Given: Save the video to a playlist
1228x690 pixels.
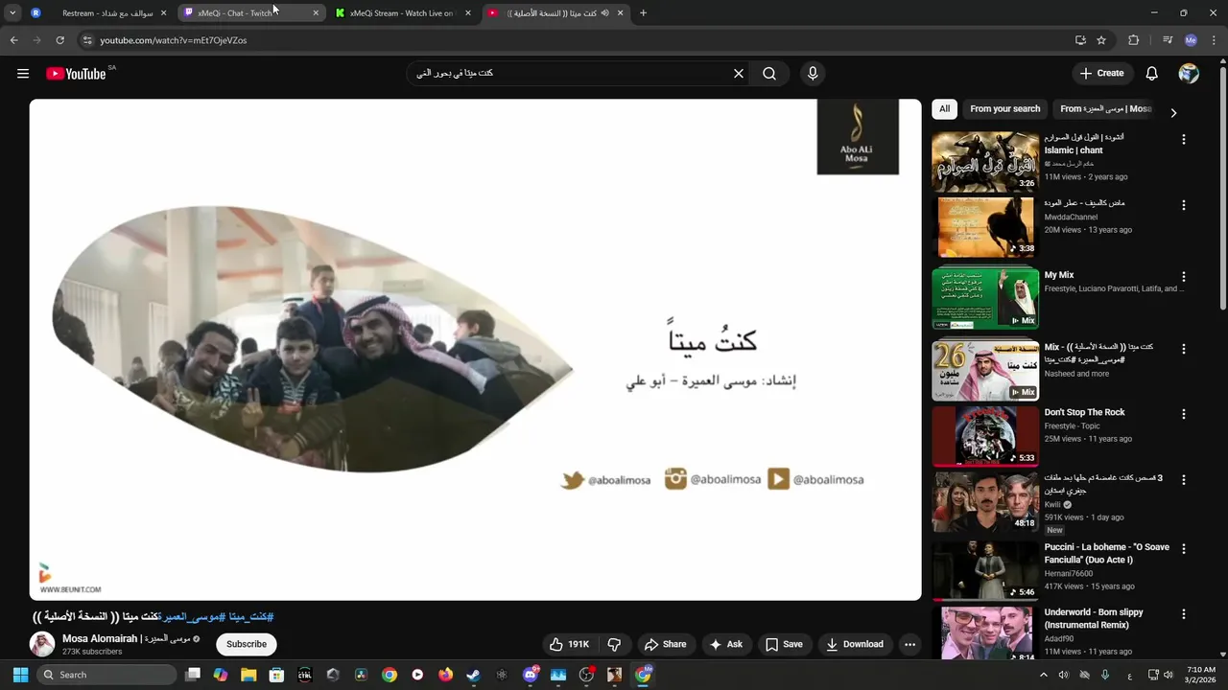Looking at the screenshot, I should (x=784, y=644).
